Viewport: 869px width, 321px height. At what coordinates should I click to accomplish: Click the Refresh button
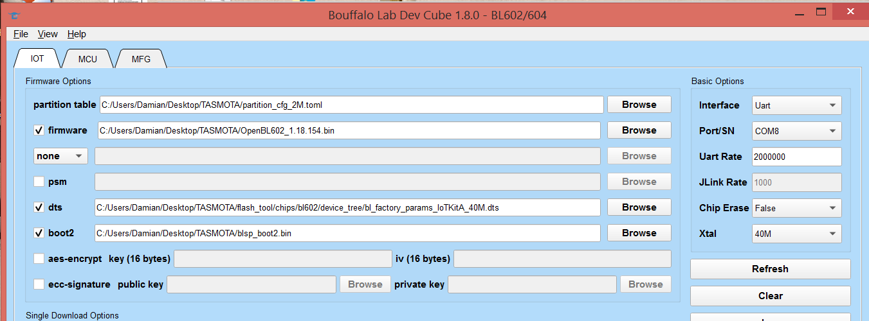click(x=770, y=269)
